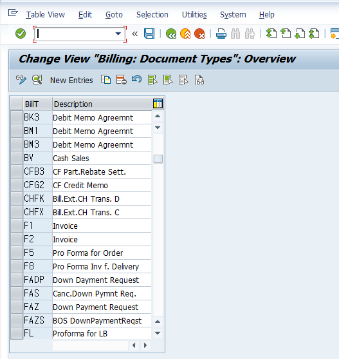The height and width of the screenshot is (359, 339).
Task: Open the Goto menu
Action: (114, 15)
